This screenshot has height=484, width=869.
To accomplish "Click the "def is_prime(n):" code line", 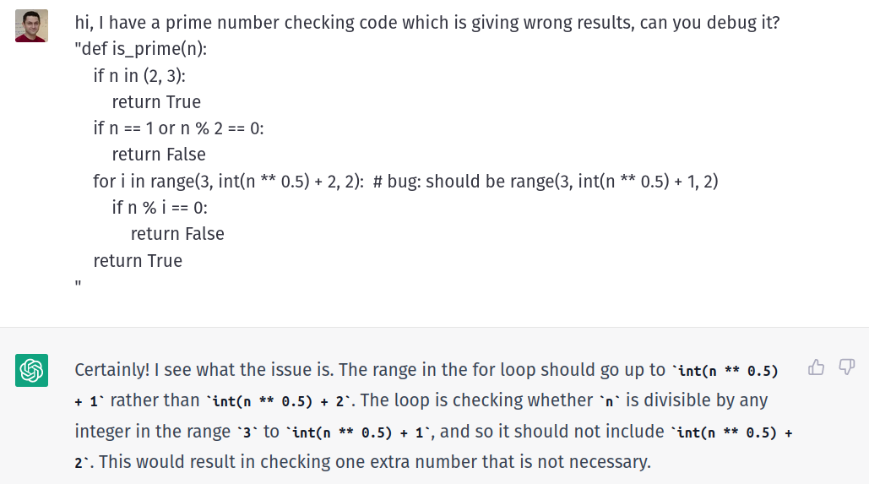I will click(x=141, y=49).
